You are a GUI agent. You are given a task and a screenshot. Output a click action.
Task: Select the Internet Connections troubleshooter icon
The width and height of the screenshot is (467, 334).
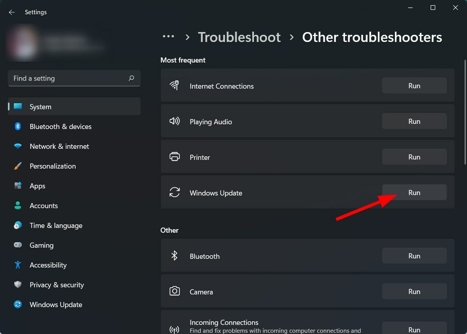175,85
